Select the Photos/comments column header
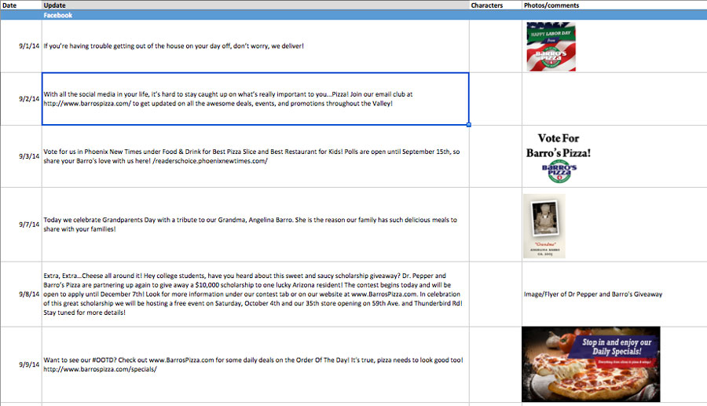The height and width of the screenshot is (406, 707). (614, 5)
